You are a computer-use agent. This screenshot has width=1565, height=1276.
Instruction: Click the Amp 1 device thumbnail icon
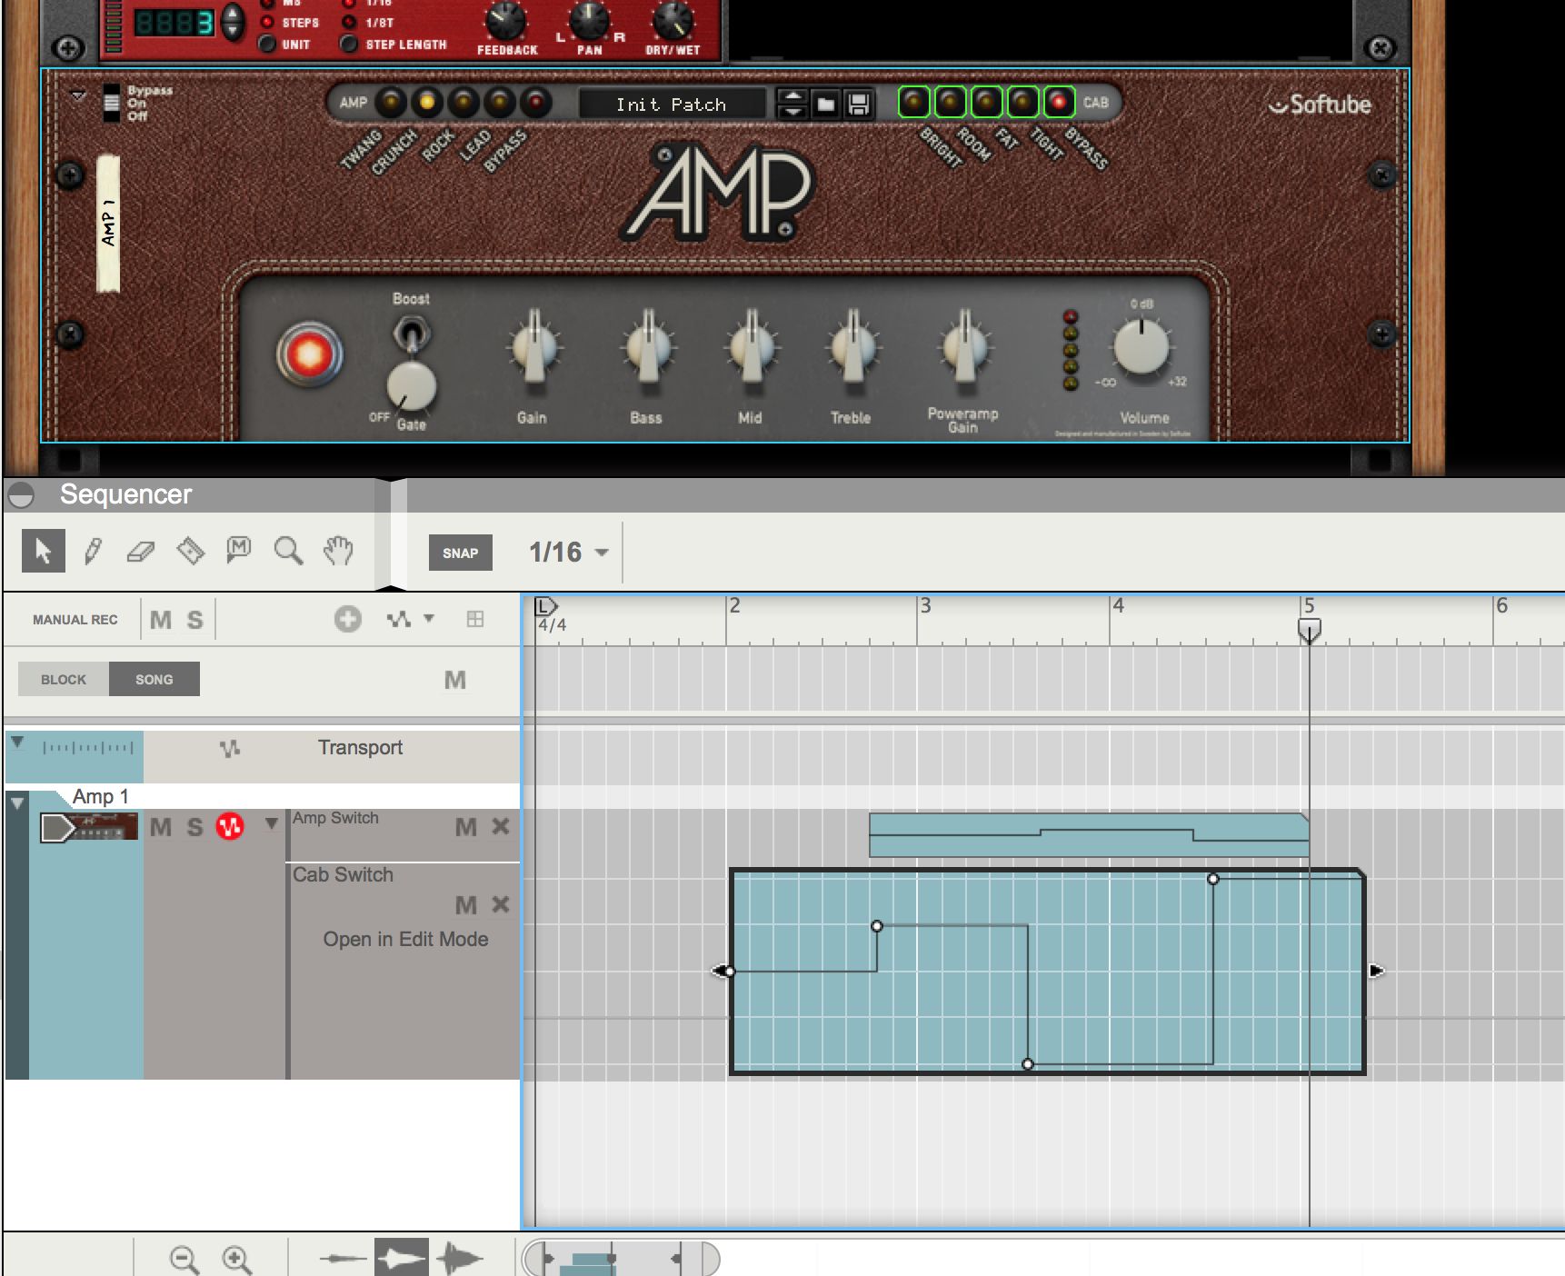click(89, 827)
